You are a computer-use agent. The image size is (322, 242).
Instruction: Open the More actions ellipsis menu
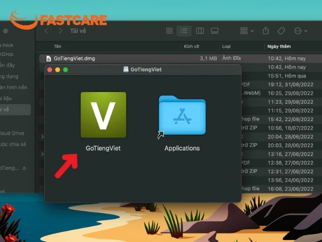click(x=301, y=31)
